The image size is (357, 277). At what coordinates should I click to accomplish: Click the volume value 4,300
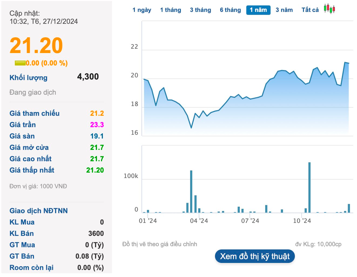[88, 77]
